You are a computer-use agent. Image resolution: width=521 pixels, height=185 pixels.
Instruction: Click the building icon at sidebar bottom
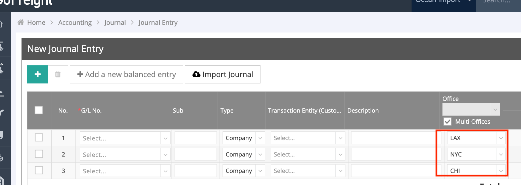(x=1, y=180)
